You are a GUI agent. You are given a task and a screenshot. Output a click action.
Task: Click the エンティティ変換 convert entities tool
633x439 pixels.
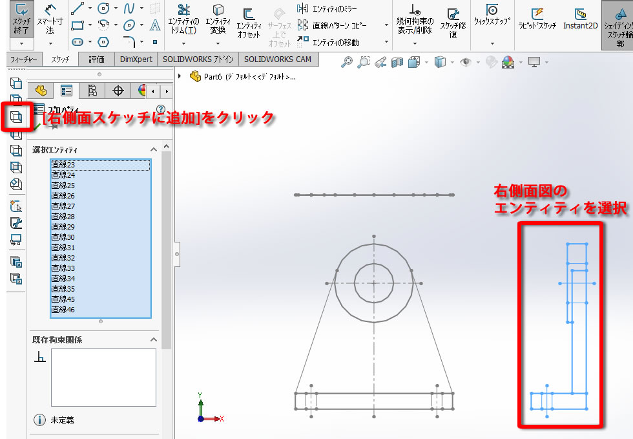[218, 19]
